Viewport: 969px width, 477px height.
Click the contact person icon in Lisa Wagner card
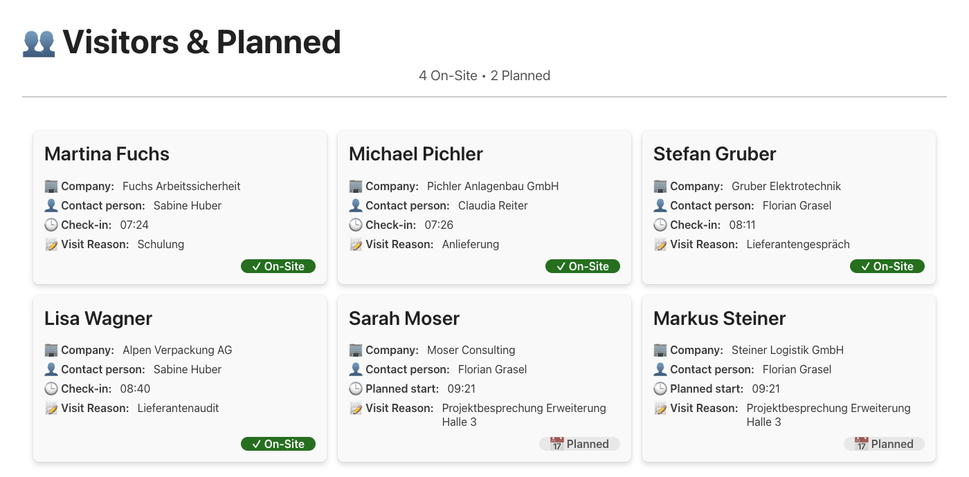coord(51,369)
